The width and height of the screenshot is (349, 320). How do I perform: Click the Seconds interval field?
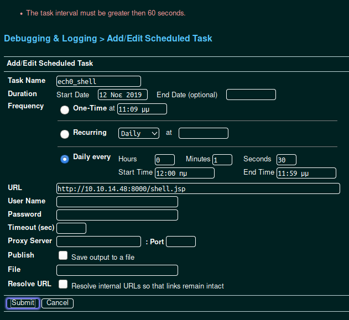coord(287,160)
